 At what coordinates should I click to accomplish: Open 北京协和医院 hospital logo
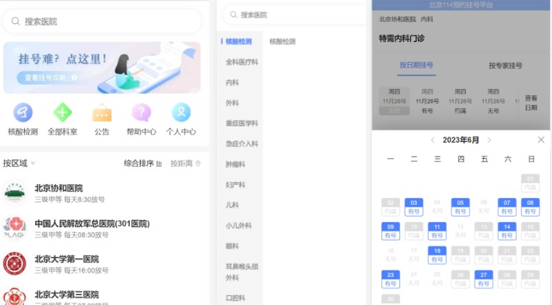(14, 193)
